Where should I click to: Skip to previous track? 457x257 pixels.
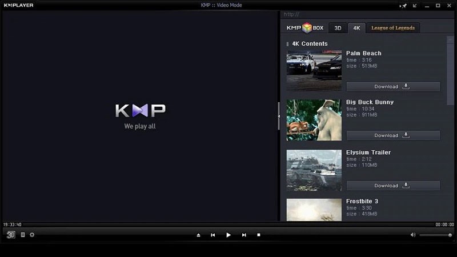click(213, 235)
